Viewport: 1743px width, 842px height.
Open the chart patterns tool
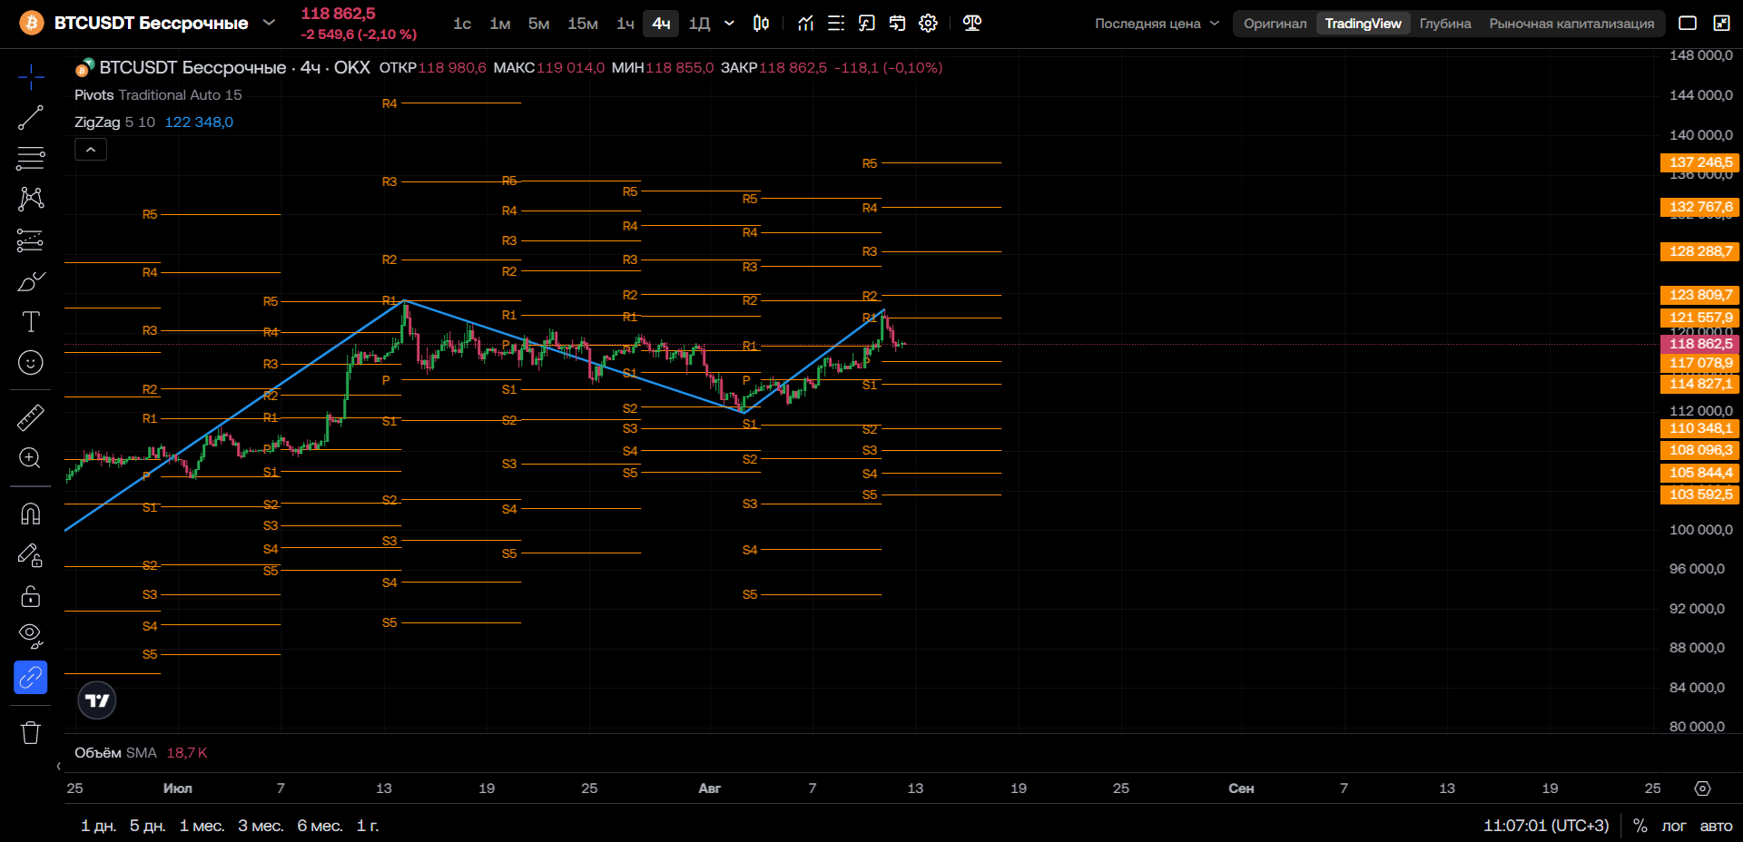point(31,199)
